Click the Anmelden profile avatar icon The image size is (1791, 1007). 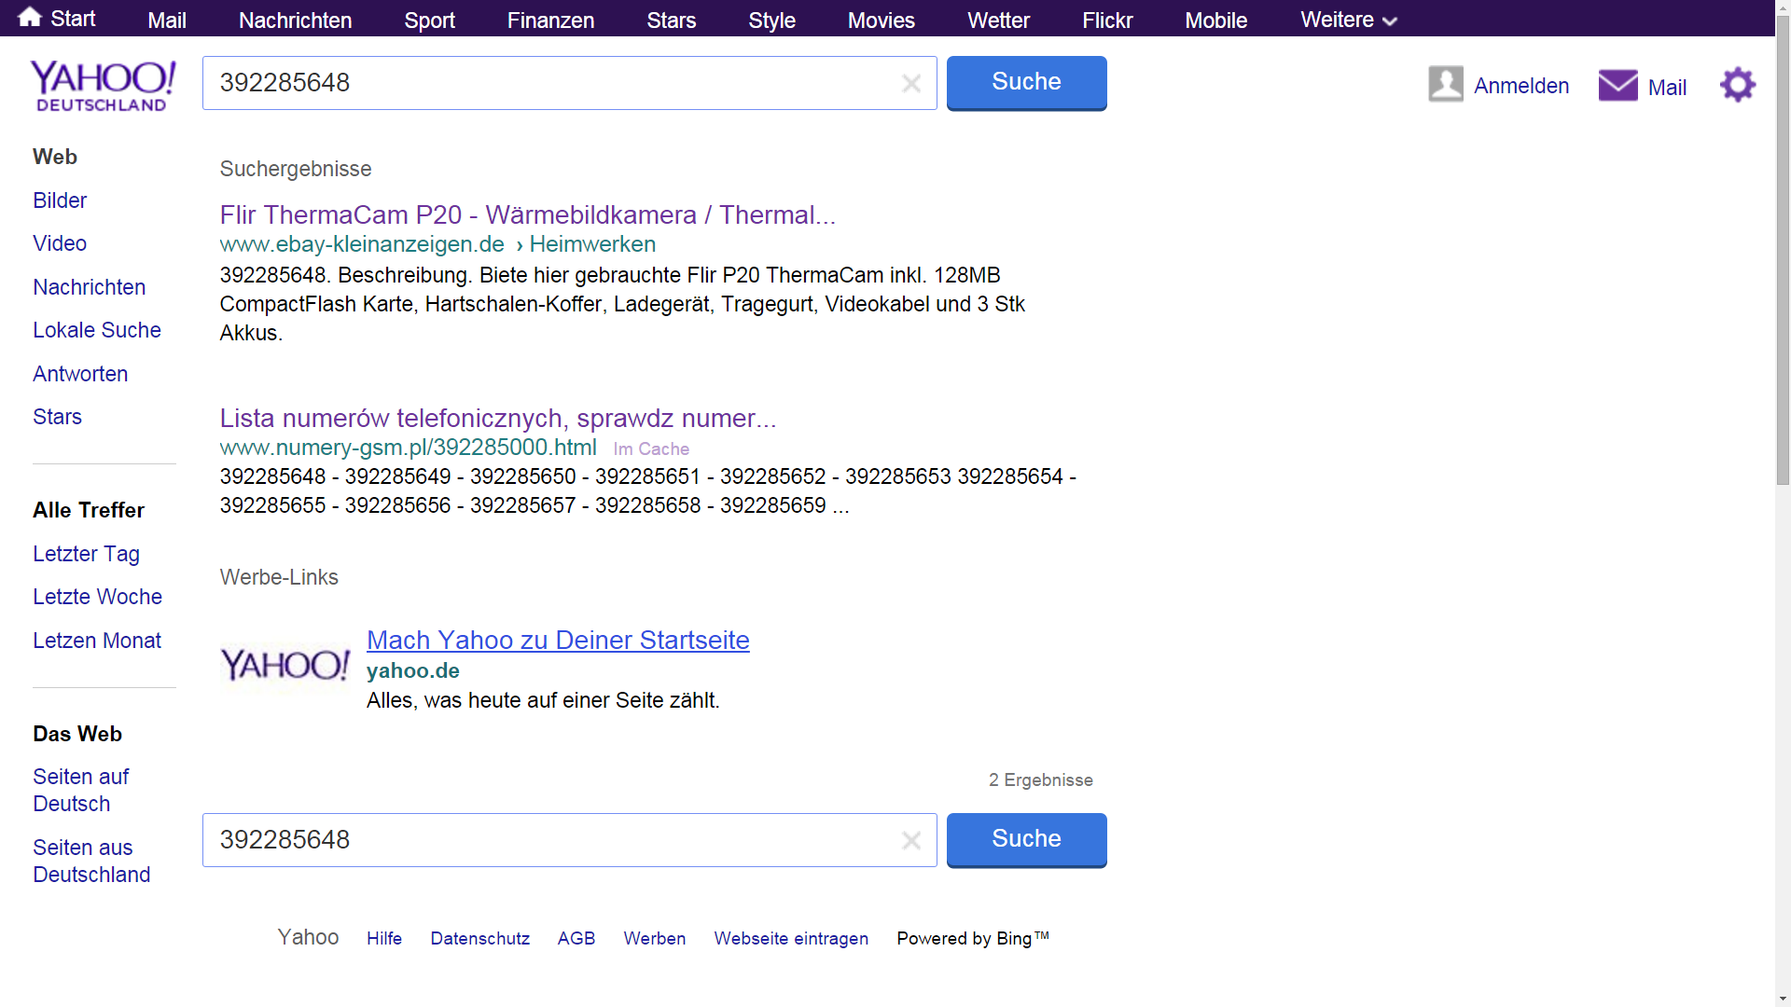1446,84
